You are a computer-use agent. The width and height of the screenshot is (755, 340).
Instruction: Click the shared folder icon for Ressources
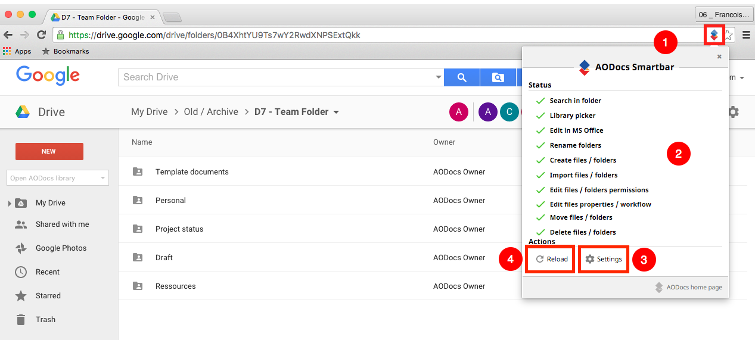pyautogui.click(x=138, y=286)
